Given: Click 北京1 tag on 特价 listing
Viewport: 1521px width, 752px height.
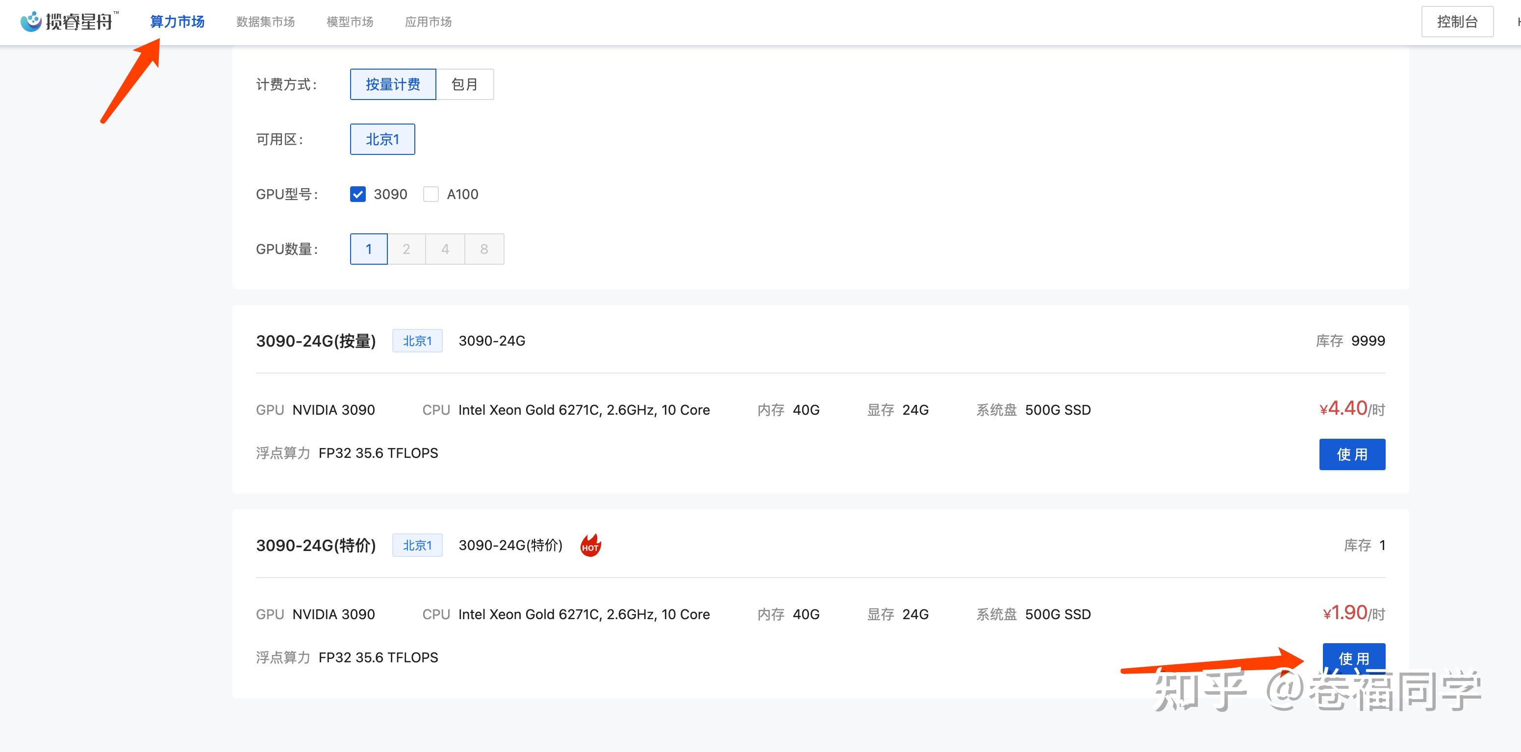Looking at the screenshot, I should pos(417,546).
